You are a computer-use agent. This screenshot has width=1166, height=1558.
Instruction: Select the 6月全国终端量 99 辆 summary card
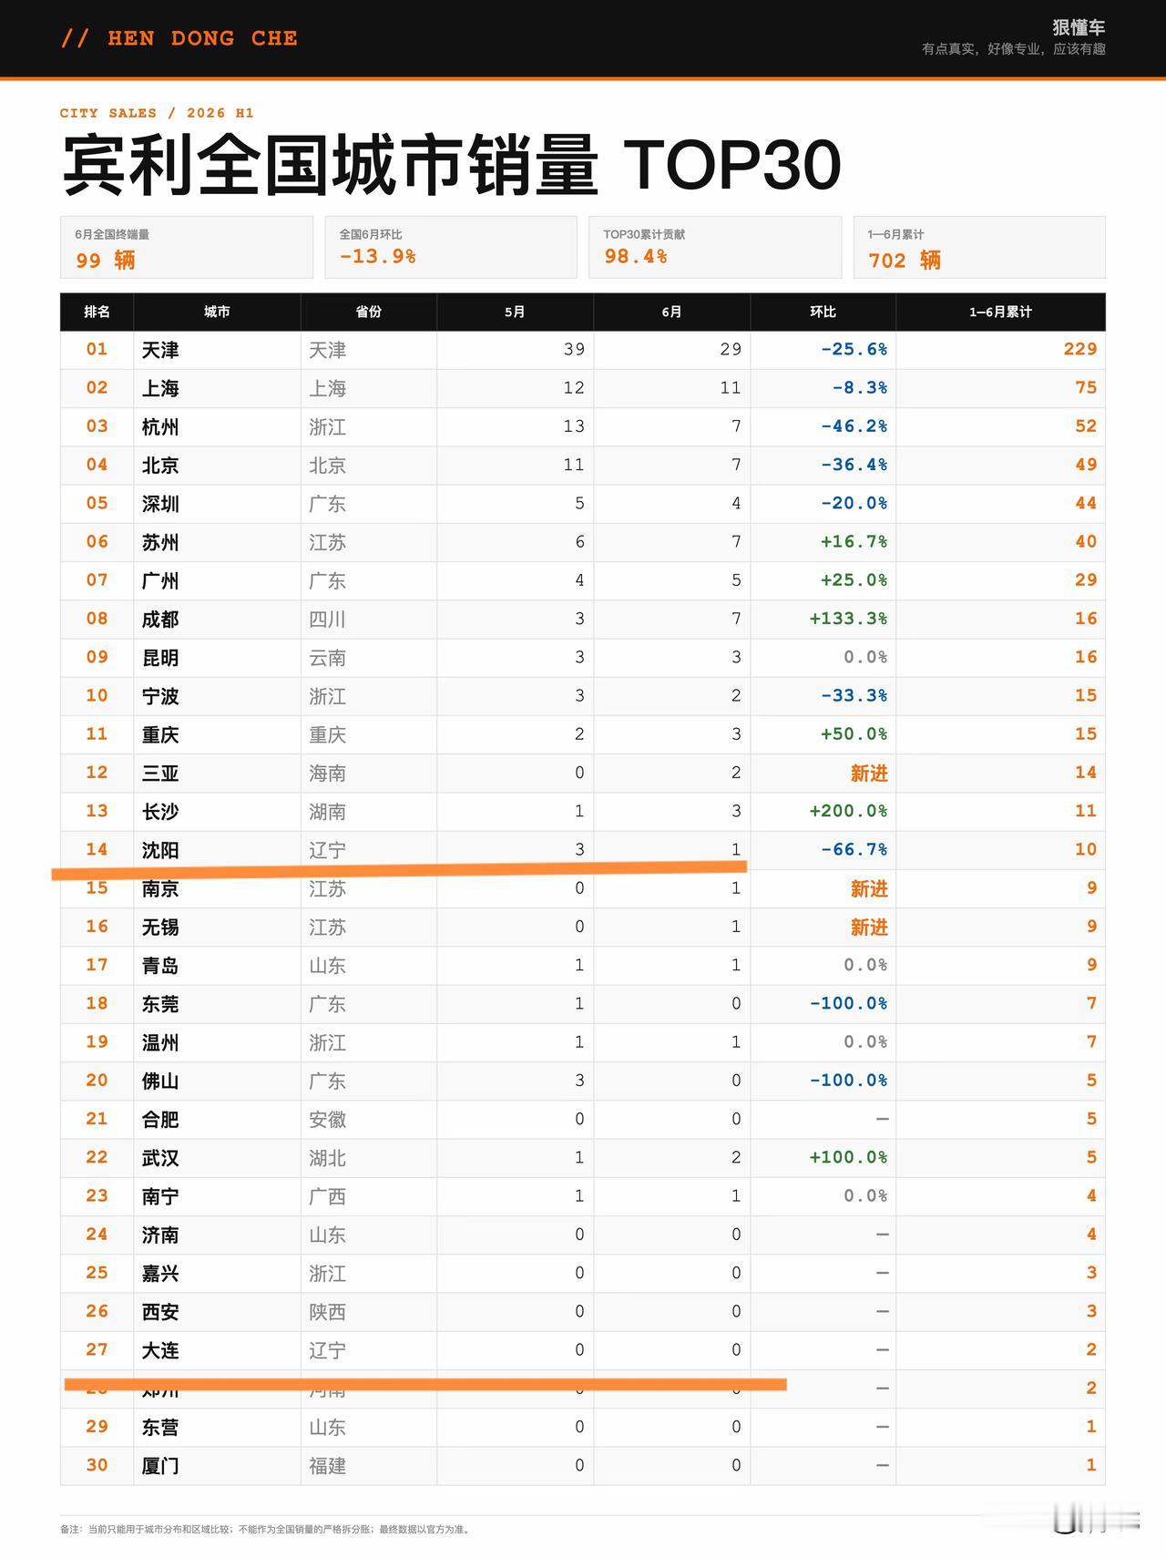click(x=187, y=247)
